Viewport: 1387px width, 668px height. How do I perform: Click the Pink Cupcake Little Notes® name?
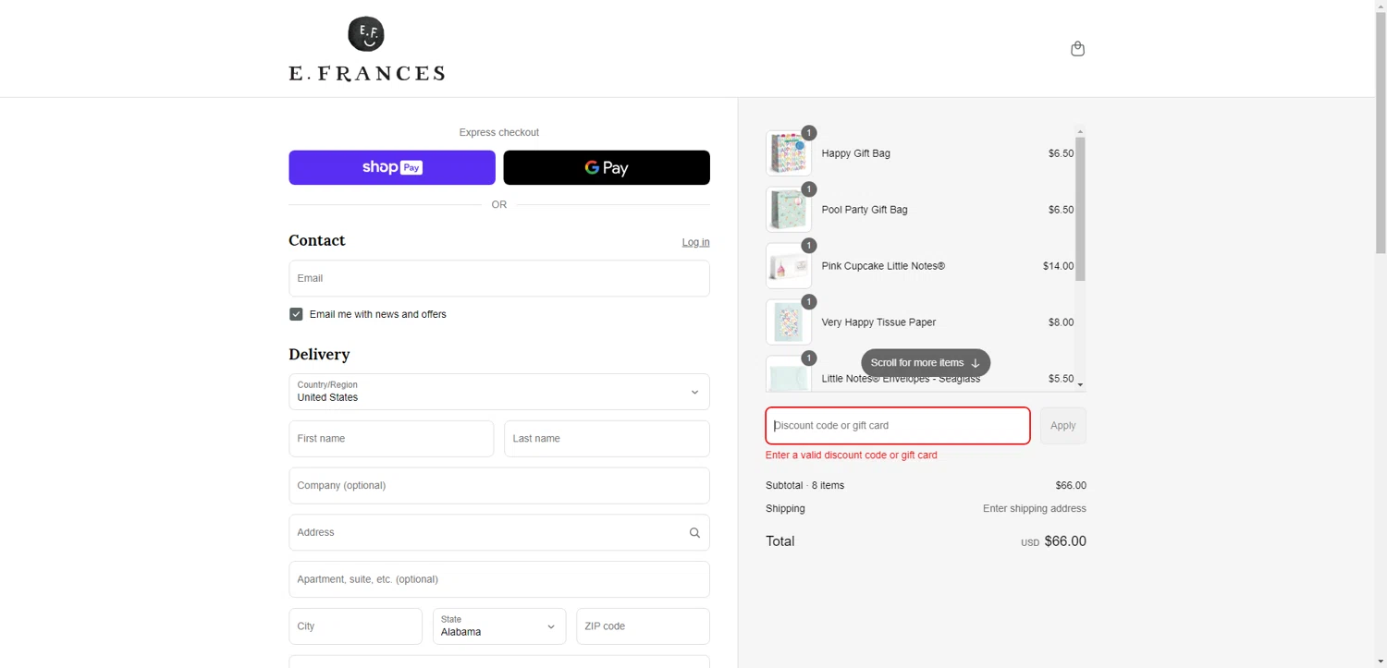click(x=883, y=266)
